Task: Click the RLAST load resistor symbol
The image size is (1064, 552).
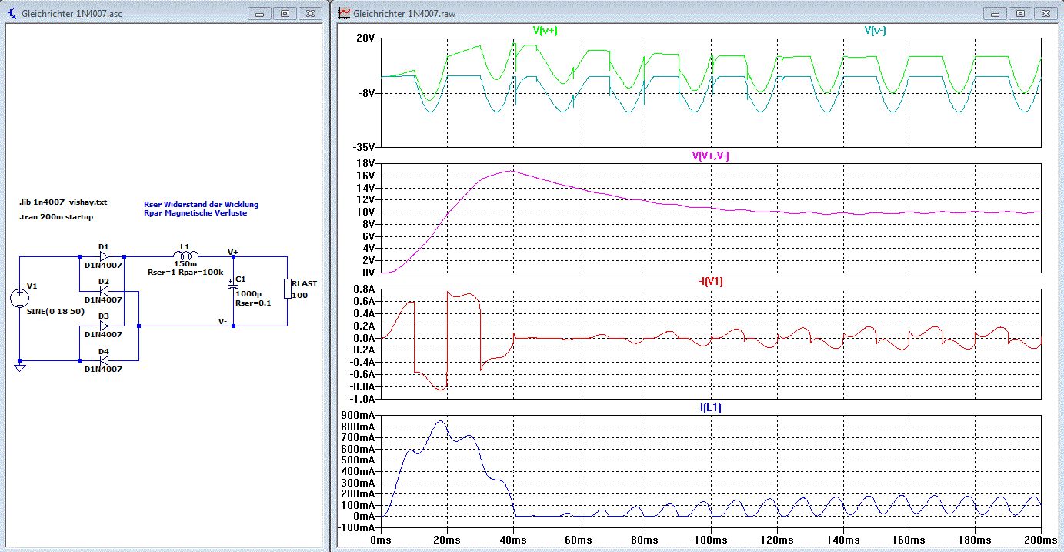Action: pos(289,289)
